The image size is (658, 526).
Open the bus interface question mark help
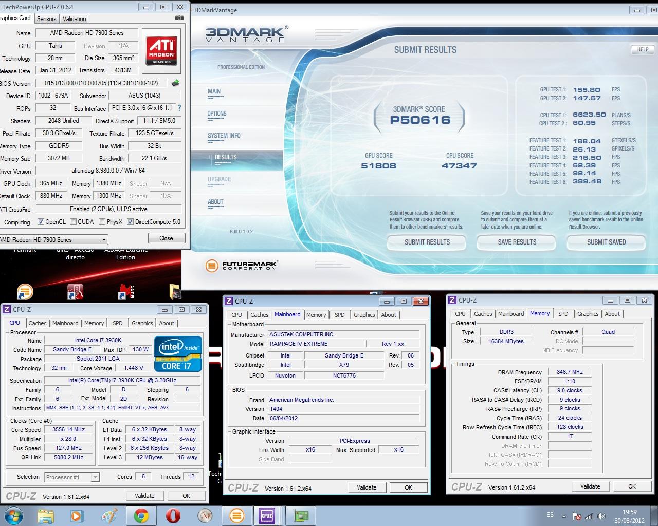179,108
